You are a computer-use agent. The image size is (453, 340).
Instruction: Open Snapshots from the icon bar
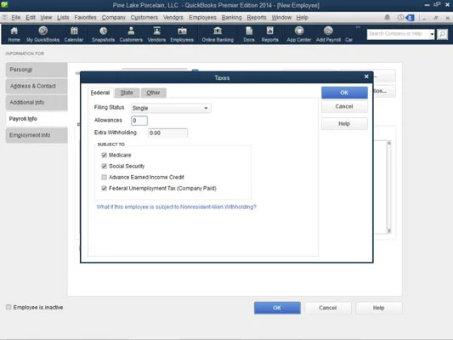coord(103,34)
